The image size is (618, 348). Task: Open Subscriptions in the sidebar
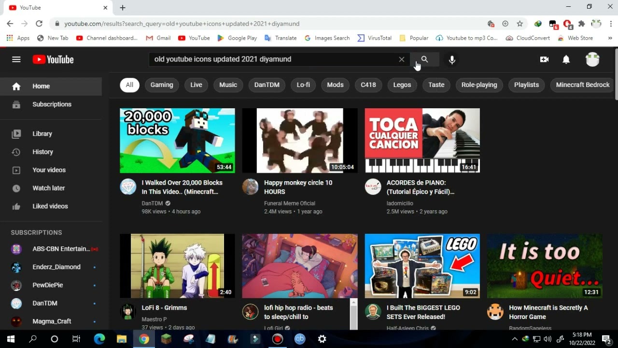tap(51, 104)
